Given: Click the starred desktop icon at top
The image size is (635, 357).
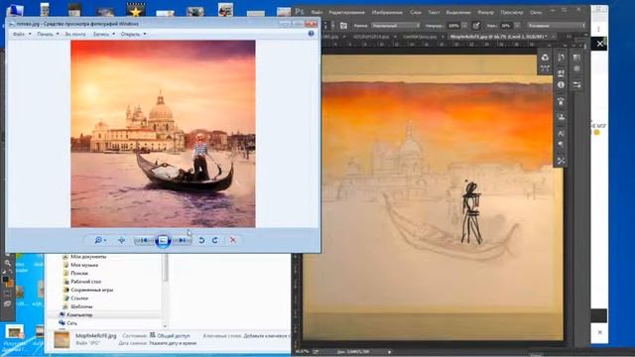Looking at the screenshot, I should [136, 9].
